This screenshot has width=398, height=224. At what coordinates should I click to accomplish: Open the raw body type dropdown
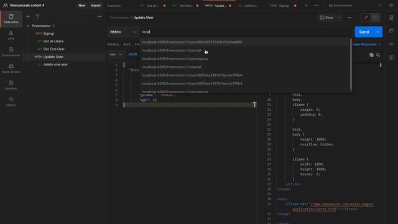point(116,54)
